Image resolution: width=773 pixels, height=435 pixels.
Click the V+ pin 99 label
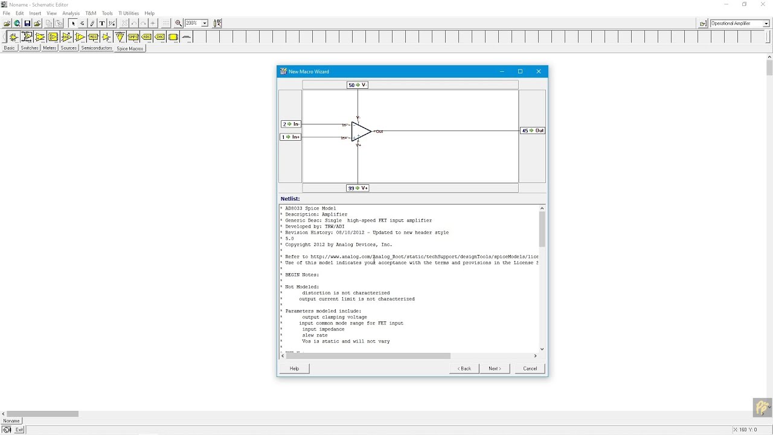(358, 188)
